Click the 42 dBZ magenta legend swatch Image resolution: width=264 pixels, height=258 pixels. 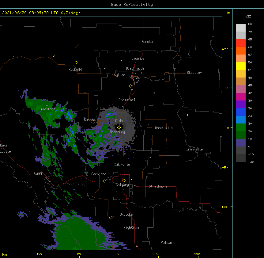point(241,97)
